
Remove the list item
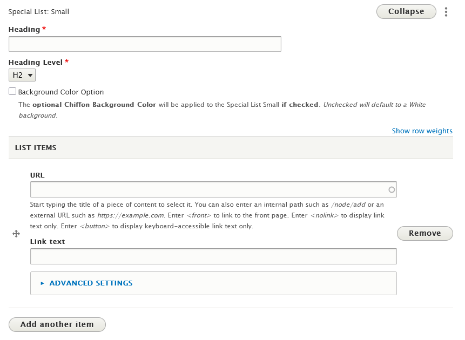pos(424,234)
